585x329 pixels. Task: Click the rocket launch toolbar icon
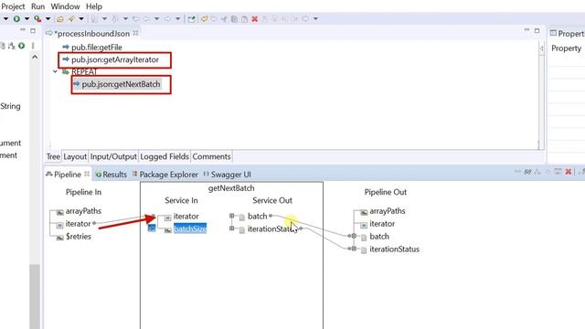click(71, 18)
